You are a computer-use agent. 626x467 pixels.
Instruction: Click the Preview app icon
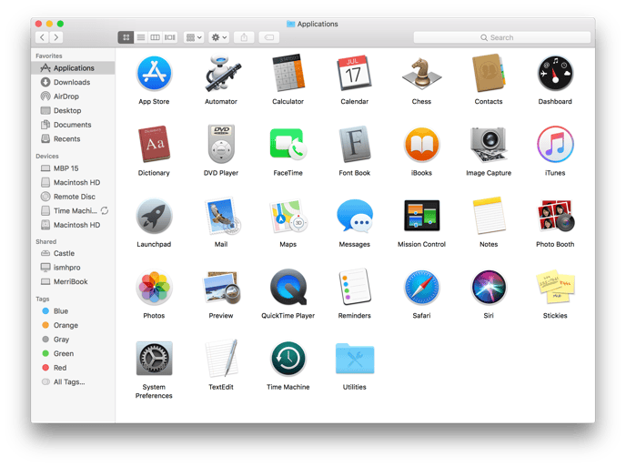[x=222, y=288]
